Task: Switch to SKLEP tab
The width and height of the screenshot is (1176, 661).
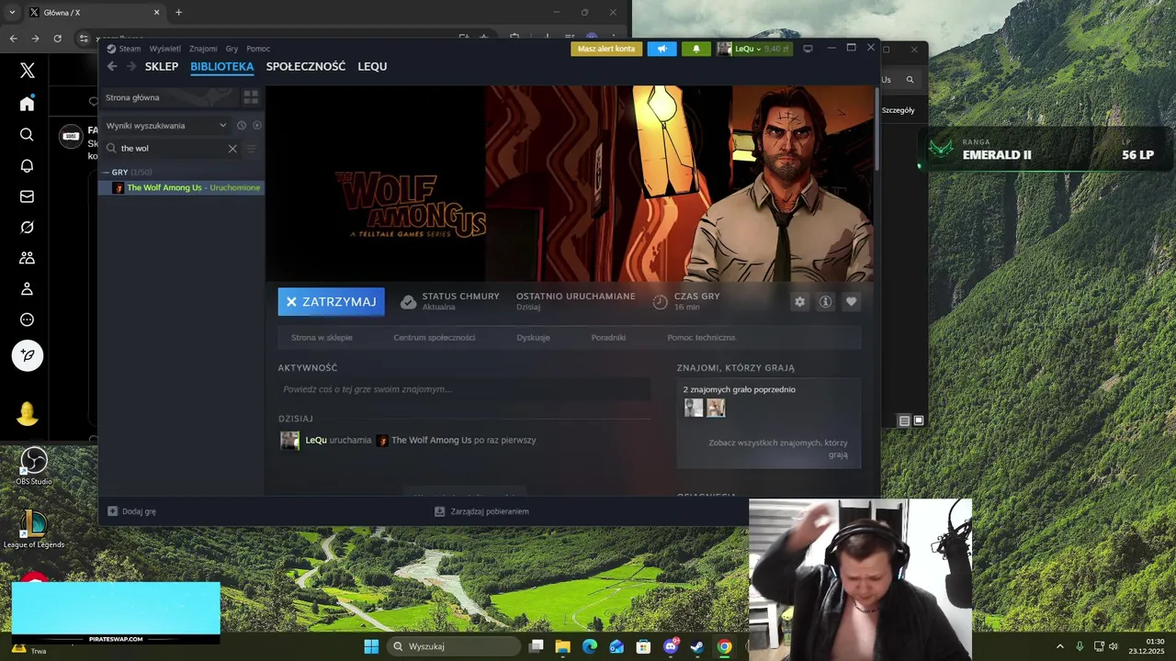Action: pos(162,66)
